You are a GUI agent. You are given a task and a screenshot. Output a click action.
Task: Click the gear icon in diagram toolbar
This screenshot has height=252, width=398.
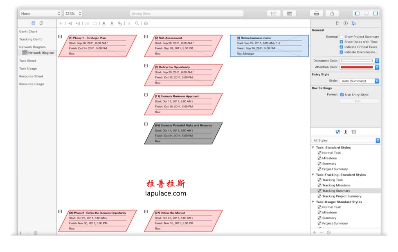(146, 23)
